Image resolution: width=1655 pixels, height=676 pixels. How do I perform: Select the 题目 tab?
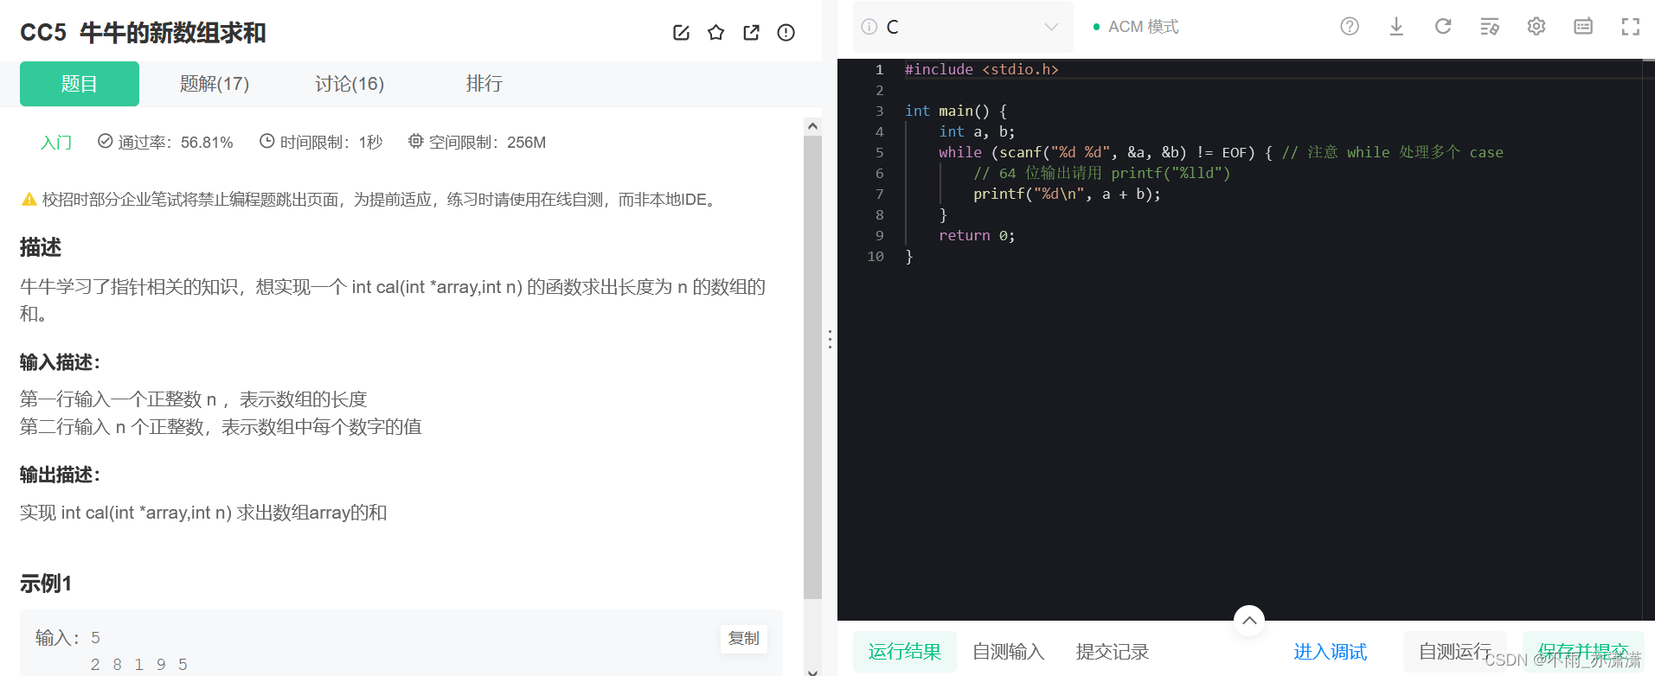(80, 84)
